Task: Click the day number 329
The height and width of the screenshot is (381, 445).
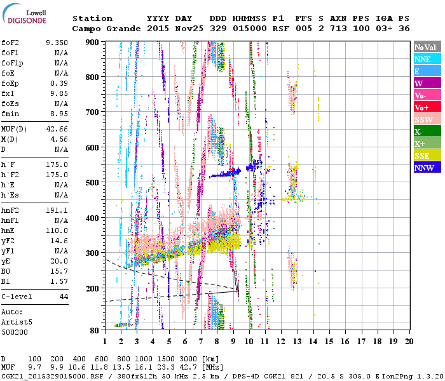Action: (218, 29)
